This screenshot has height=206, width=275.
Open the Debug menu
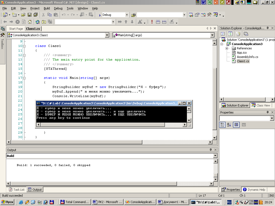pos(58,8)
